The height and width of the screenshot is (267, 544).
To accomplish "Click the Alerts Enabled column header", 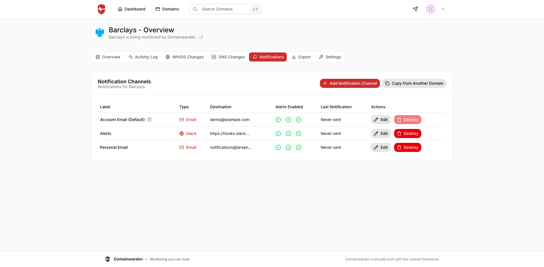I will (289, 107).
